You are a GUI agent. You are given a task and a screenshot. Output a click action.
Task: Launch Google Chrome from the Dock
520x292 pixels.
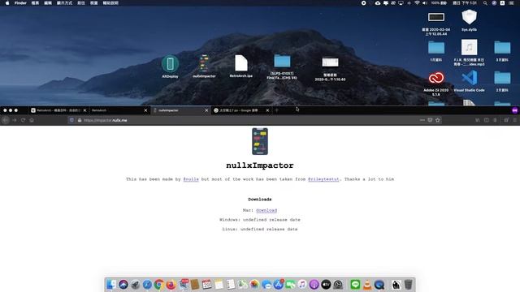coord(159,285)
